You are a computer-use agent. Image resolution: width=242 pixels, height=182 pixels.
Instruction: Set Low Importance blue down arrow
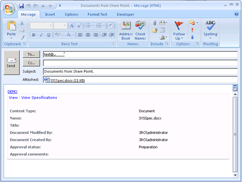(192, 37)
